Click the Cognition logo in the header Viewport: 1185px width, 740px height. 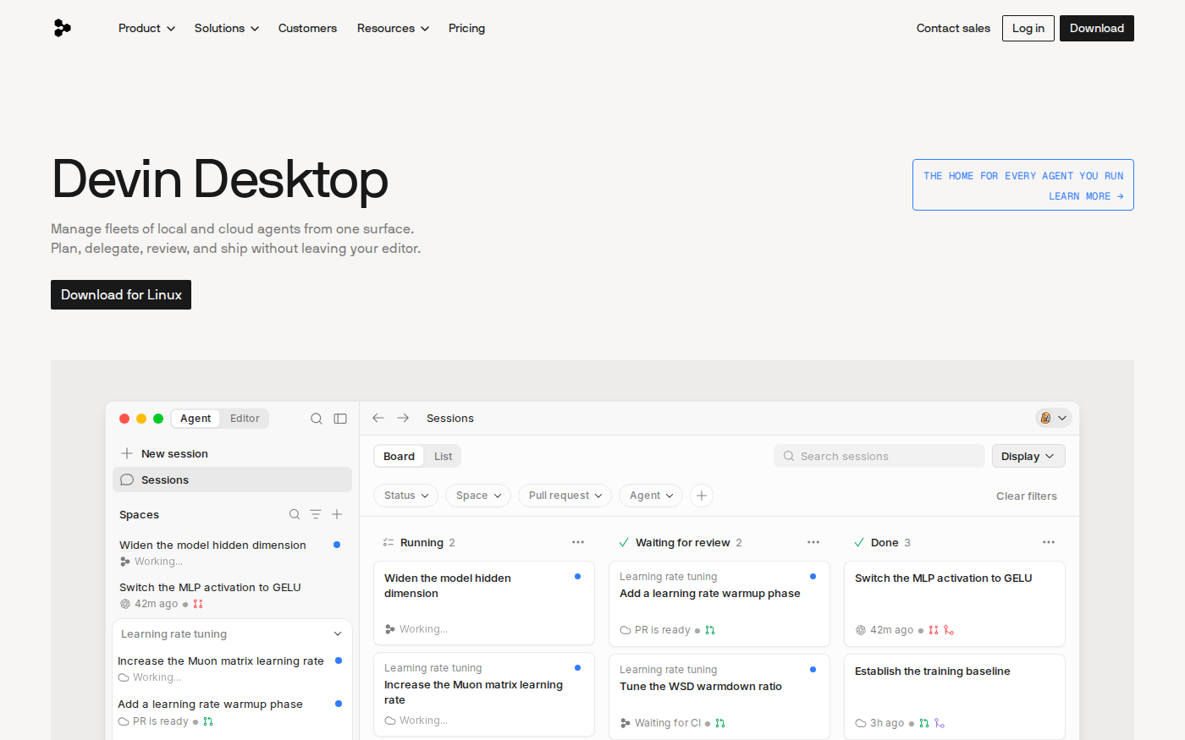(62, 28)
